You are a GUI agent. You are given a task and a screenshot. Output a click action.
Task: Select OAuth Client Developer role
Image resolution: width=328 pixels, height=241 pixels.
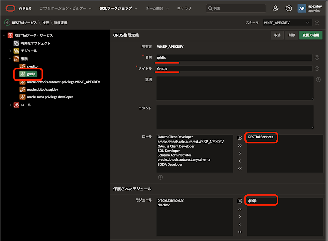coord(175,137)
